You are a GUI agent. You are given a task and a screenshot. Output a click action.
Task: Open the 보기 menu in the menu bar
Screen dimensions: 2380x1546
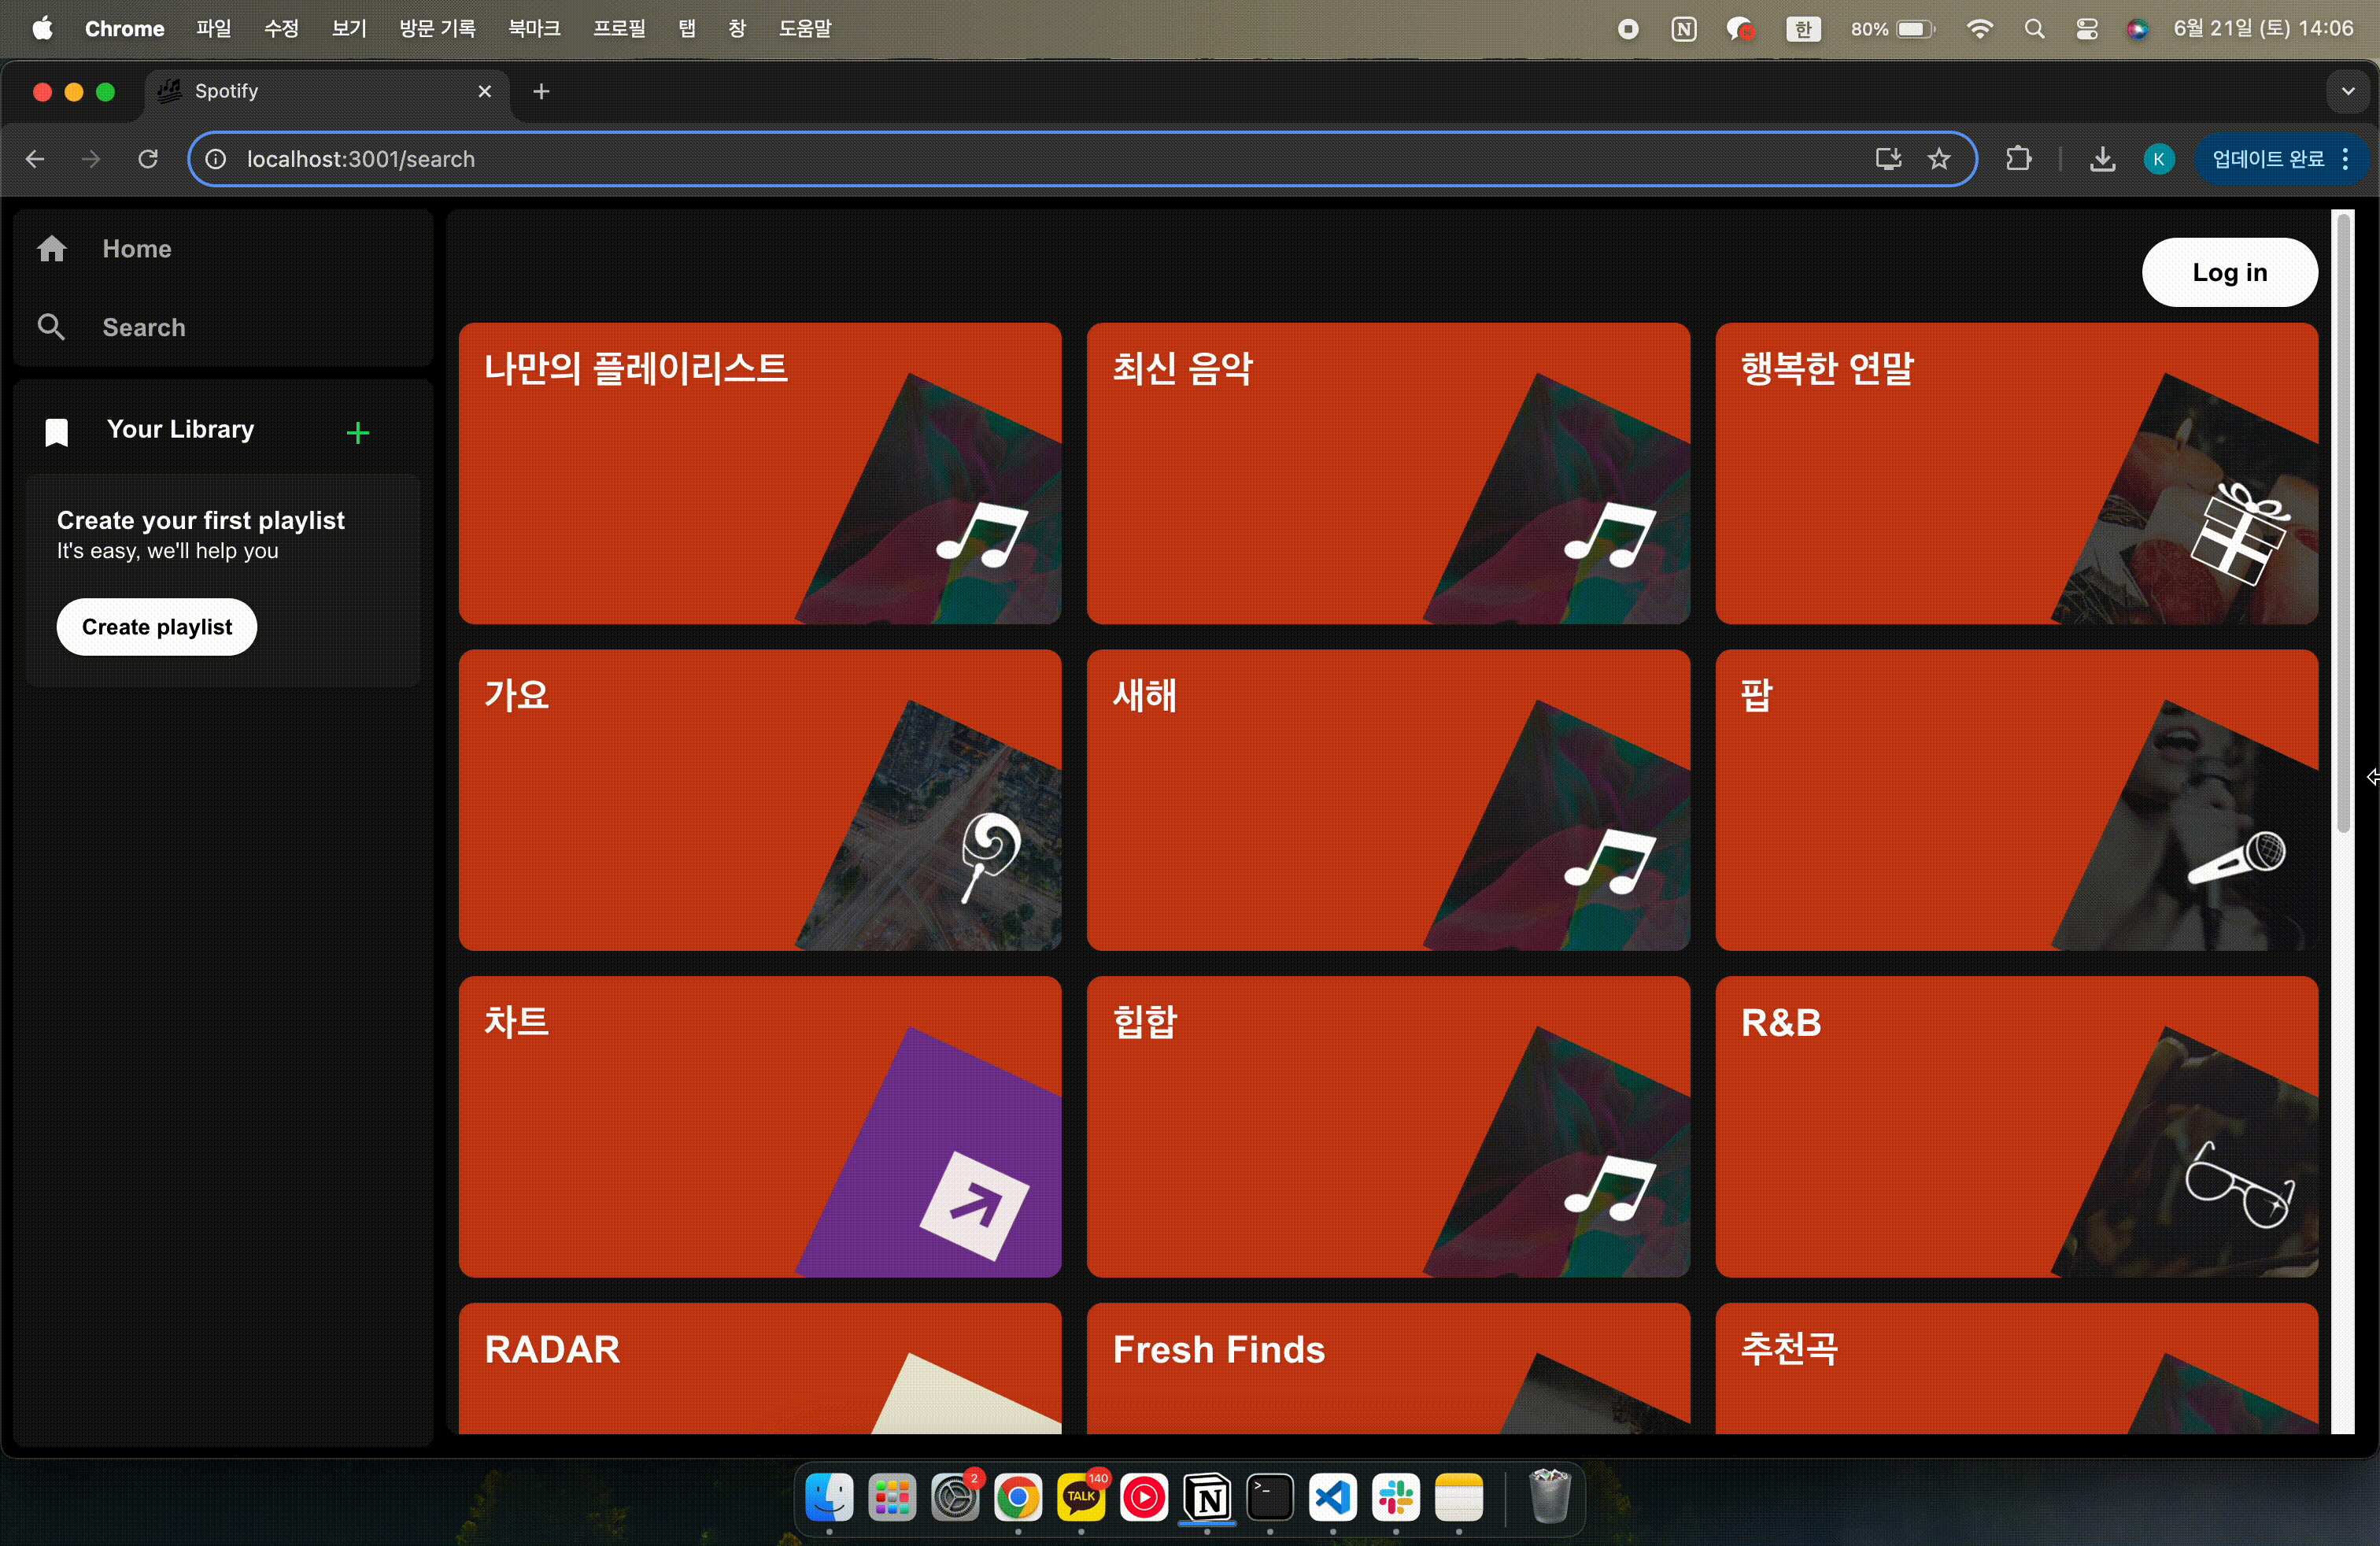coord(348,29)
